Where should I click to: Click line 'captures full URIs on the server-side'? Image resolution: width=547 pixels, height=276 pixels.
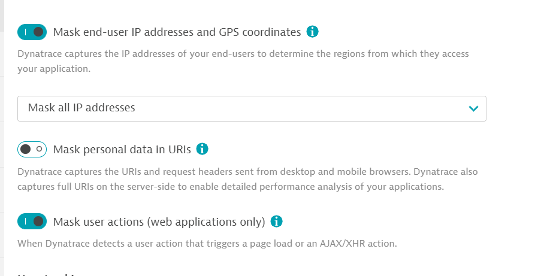(230, 187)
